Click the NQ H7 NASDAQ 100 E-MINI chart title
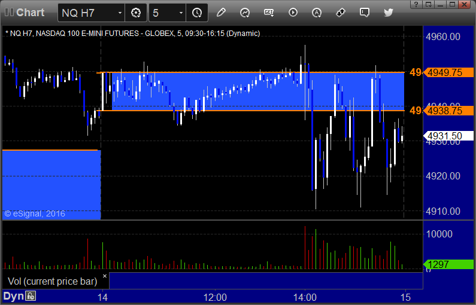The image size is (476, 305). point(133,33)
